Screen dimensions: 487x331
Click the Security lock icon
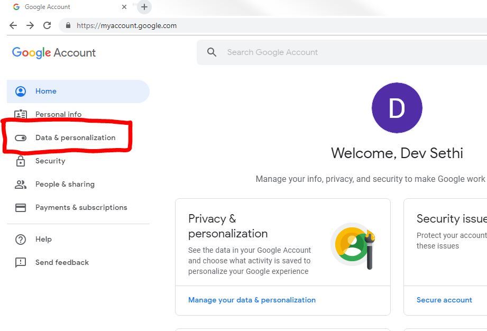(x=21, y=161)
